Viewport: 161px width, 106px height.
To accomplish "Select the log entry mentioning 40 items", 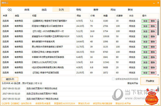I will 42,99.
